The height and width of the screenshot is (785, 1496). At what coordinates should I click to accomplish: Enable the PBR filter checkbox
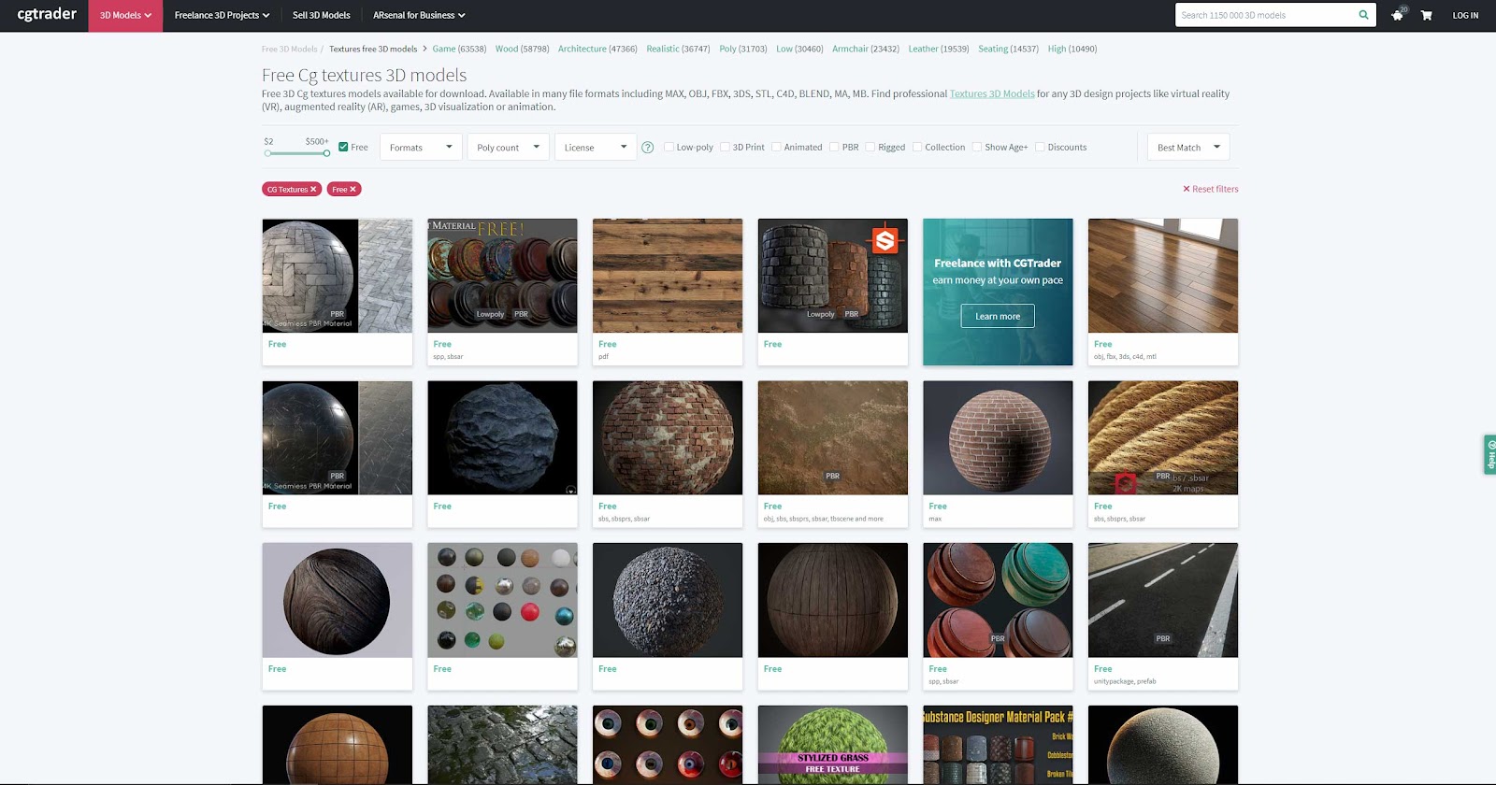(x=834, y=147)
